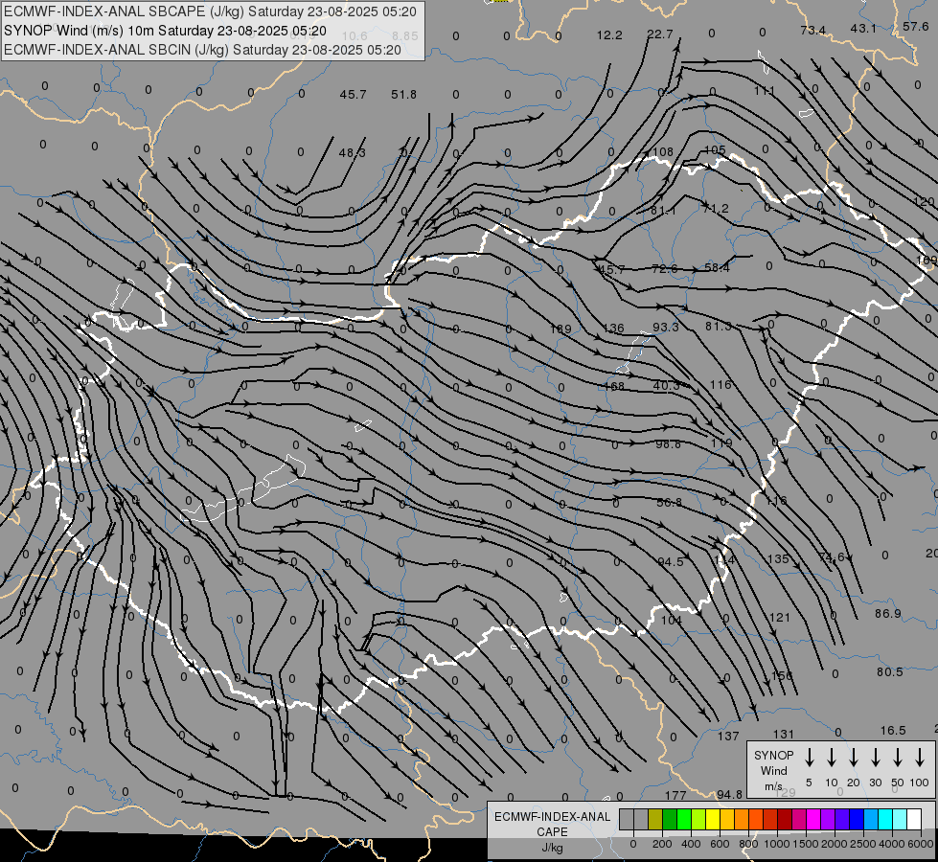The image size is (938, 862).
Task: Click the SBCIN title line in header box
Action: coord(202,50)
